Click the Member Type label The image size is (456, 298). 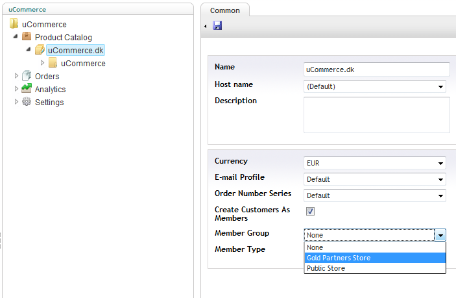coord(240,249)
